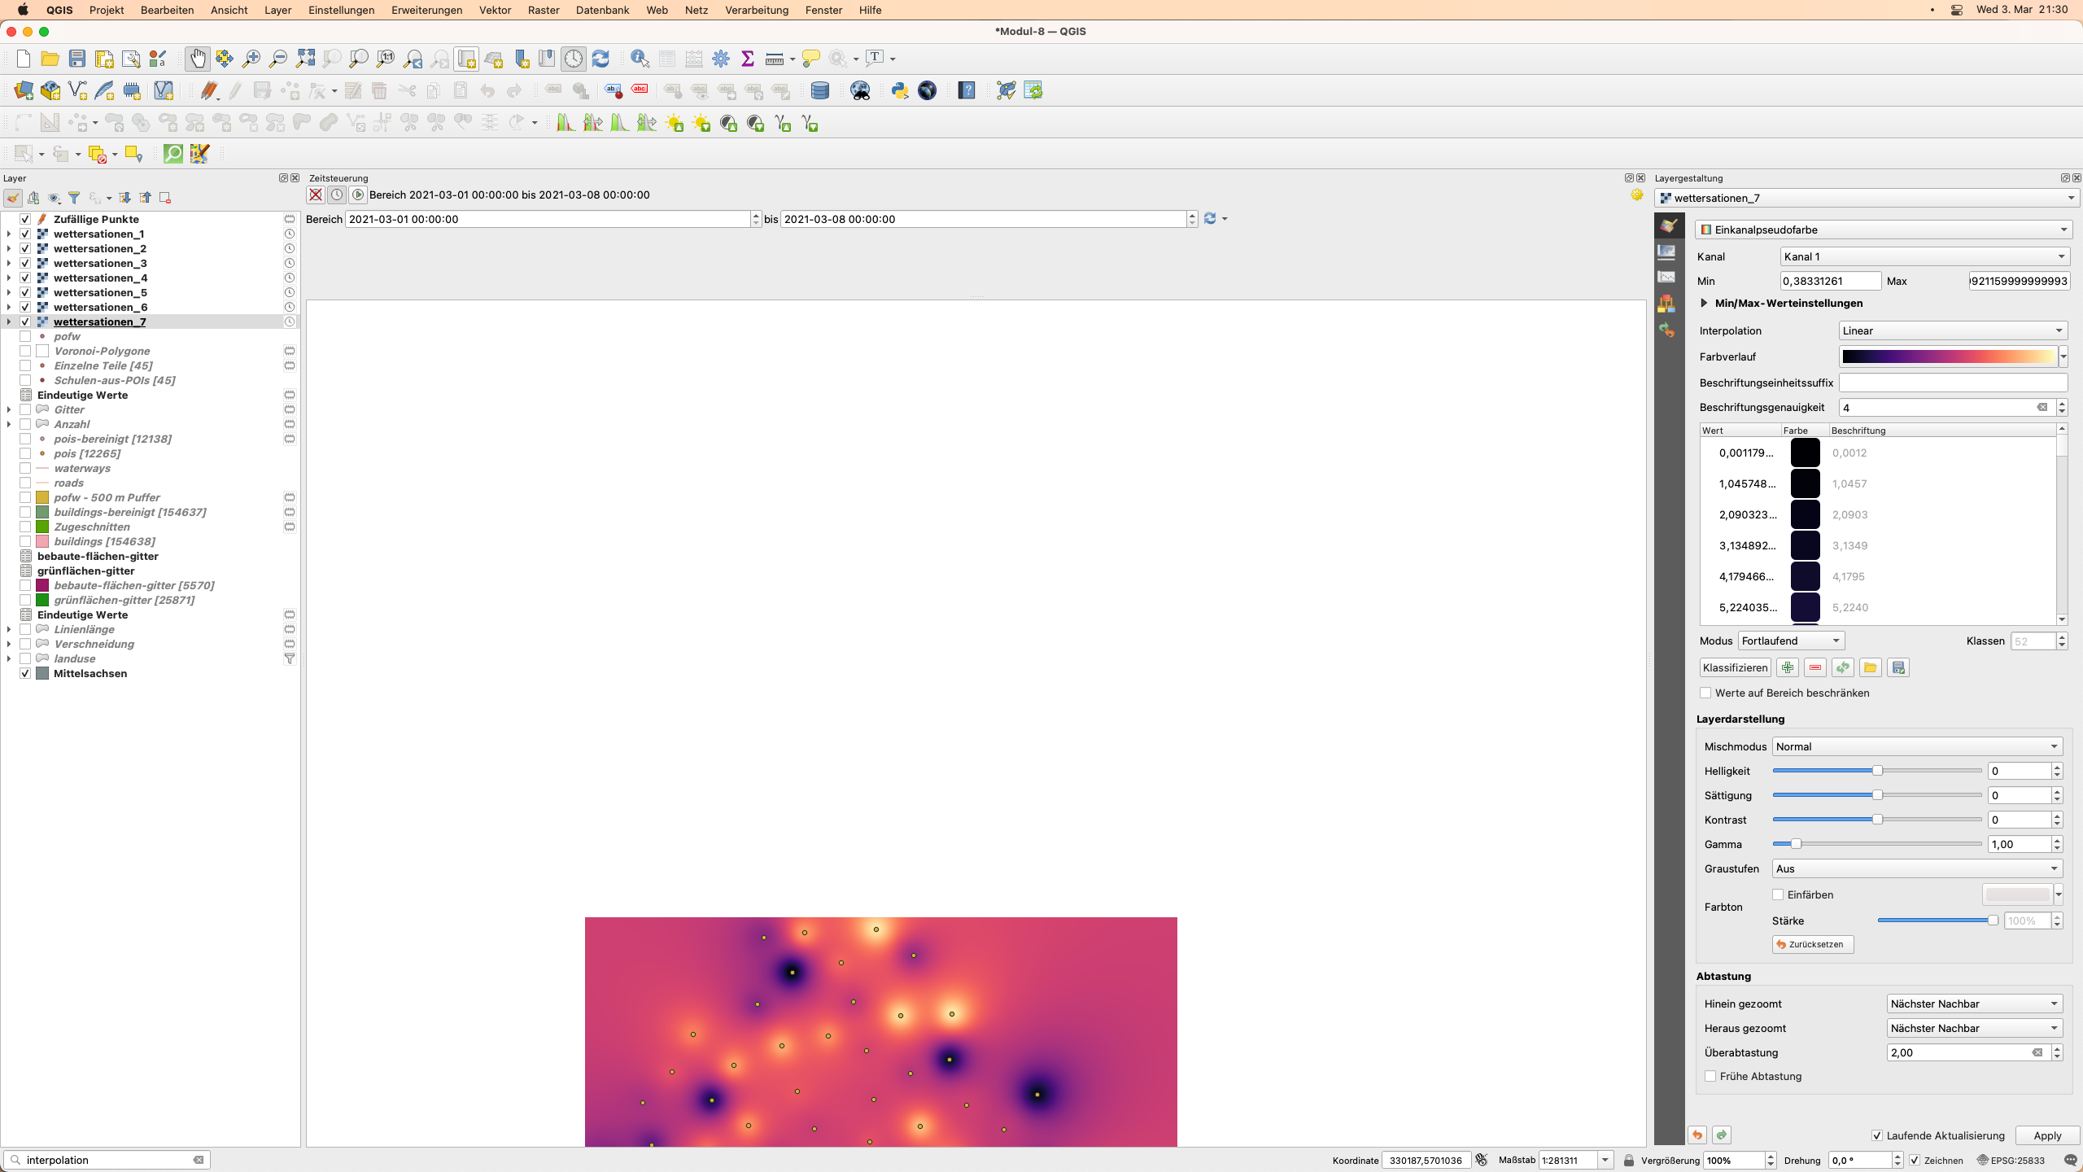The height and width of the screenshot is (1172, 2083).
Task: Click the refresh/update temporal extent icon
Action: coord(1210,219)
